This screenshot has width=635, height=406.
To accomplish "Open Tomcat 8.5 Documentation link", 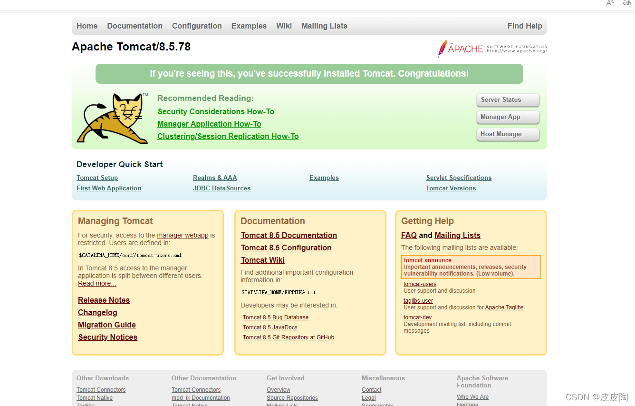I will (289, 236).
